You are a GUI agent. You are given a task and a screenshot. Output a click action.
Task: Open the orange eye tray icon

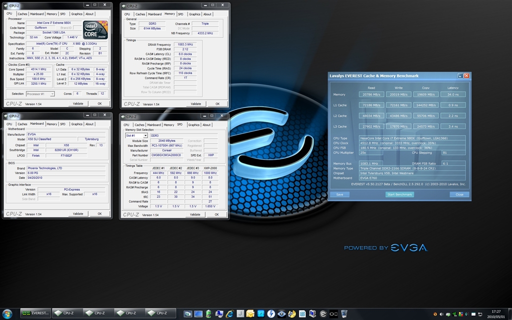coord(435,314)
